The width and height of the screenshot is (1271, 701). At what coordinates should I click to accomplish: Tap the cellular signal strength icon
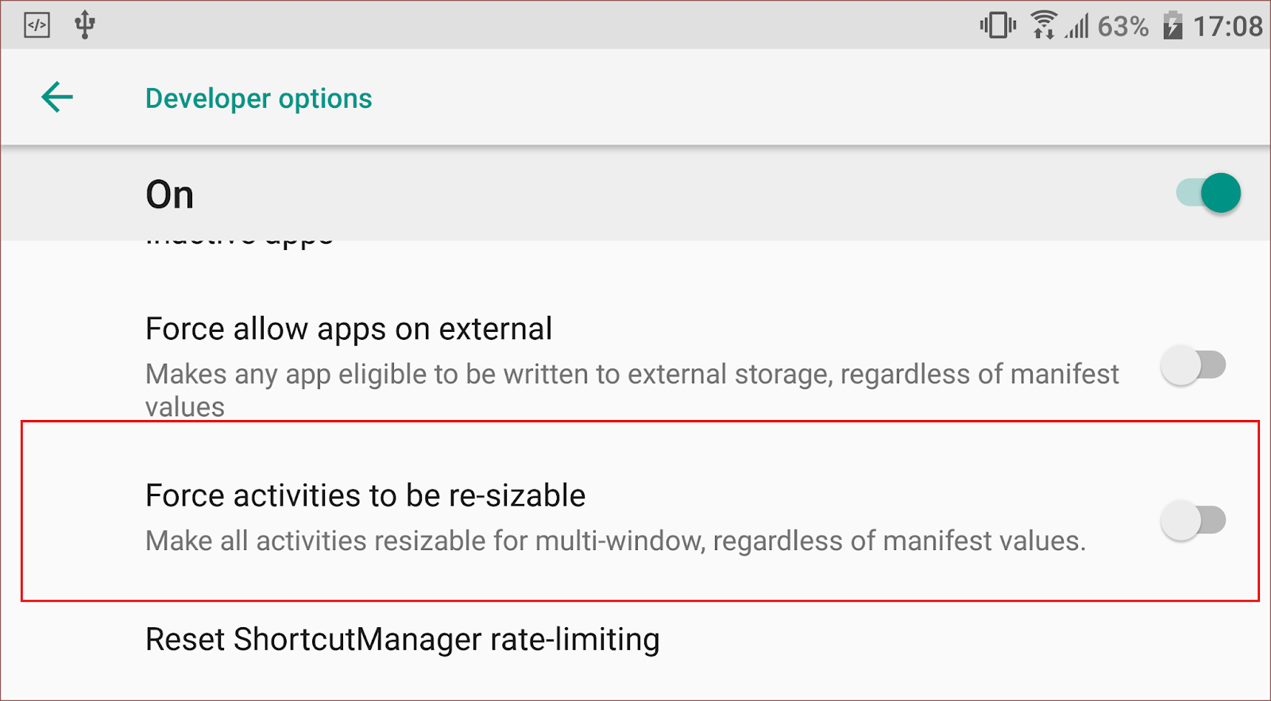click(x=1077, y=27)
